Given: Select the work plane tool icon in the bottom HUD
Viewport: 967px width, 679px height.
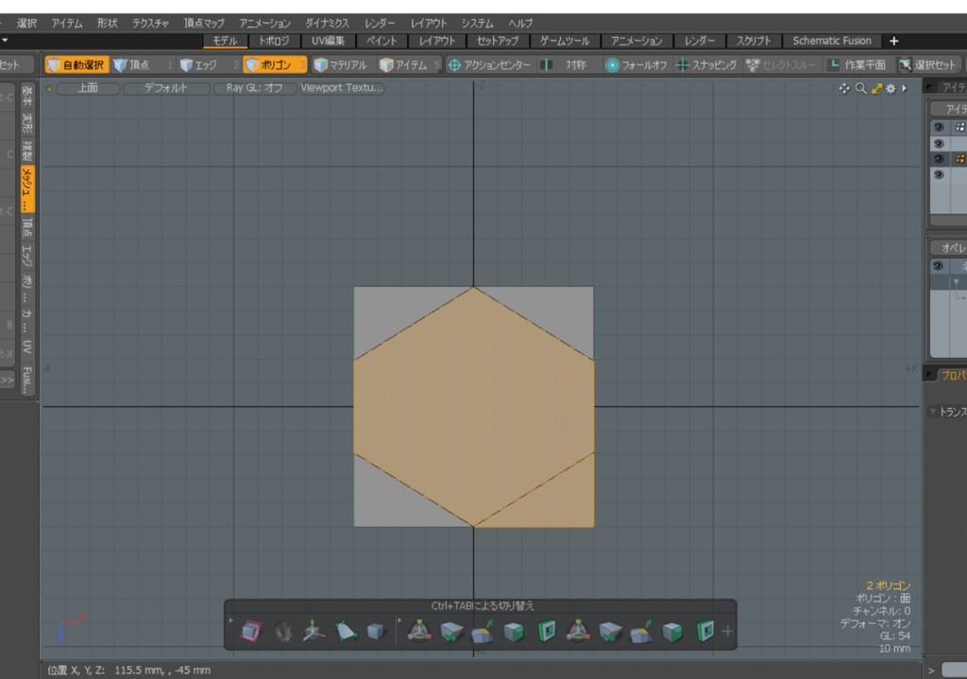Looking at the screenshot, I should click(x=251, y=632).
